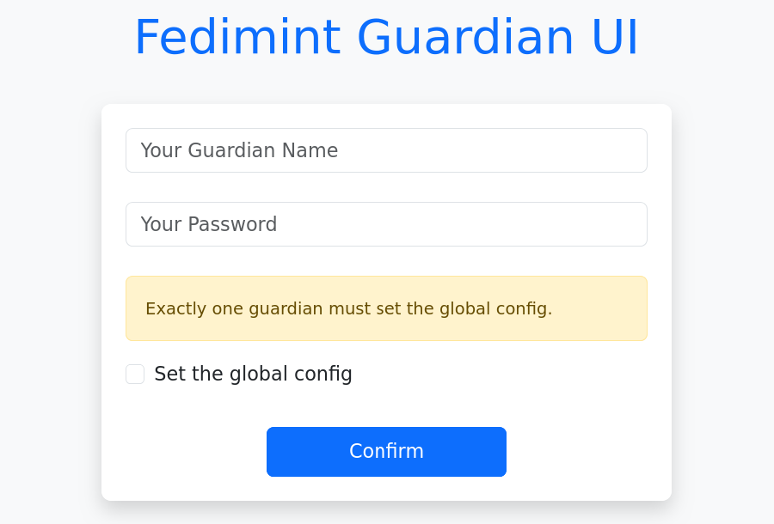Select the Fedimint Guardian UI heading
The image size is (774, 524).
(386, 37)
